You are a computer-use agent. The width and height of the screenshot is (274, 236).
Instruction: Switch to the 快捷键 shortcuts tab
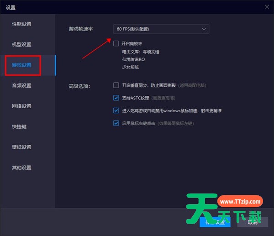tap(19, 126)
